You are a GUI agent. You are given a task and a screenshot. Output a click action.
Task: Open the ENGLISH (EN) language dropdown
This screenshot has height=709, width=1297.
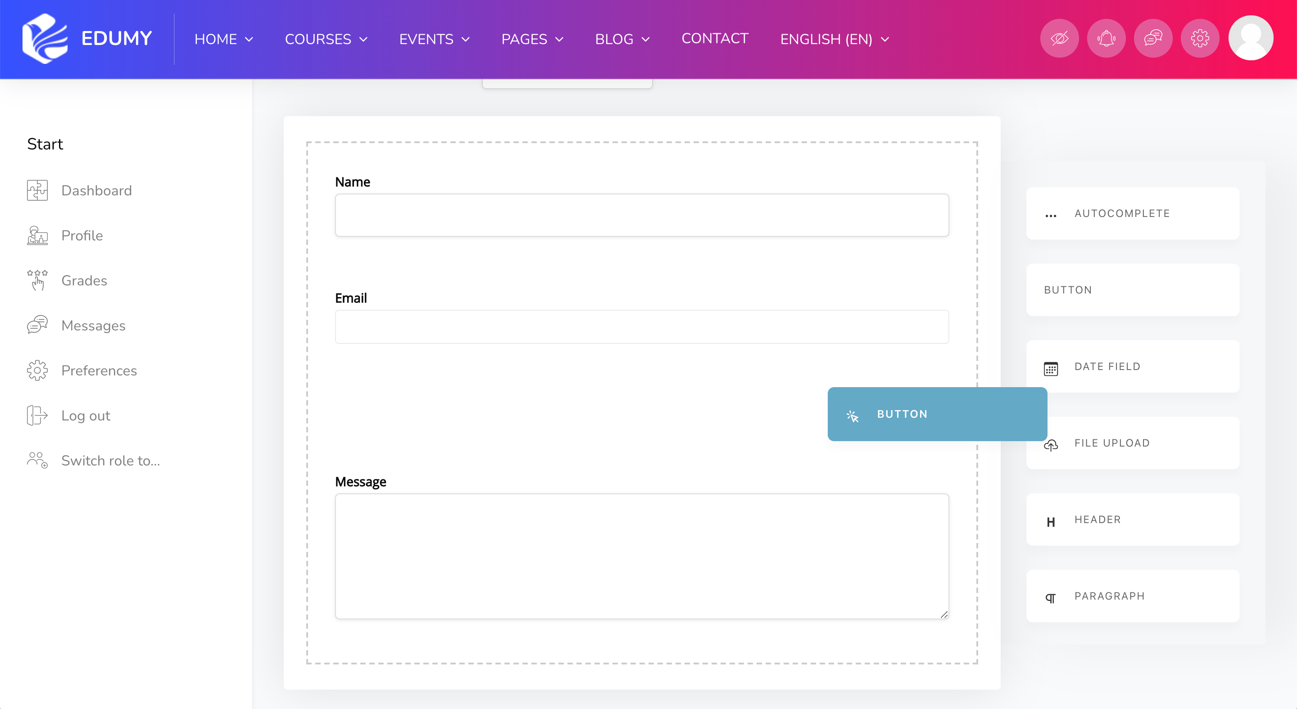click(835, 39)
